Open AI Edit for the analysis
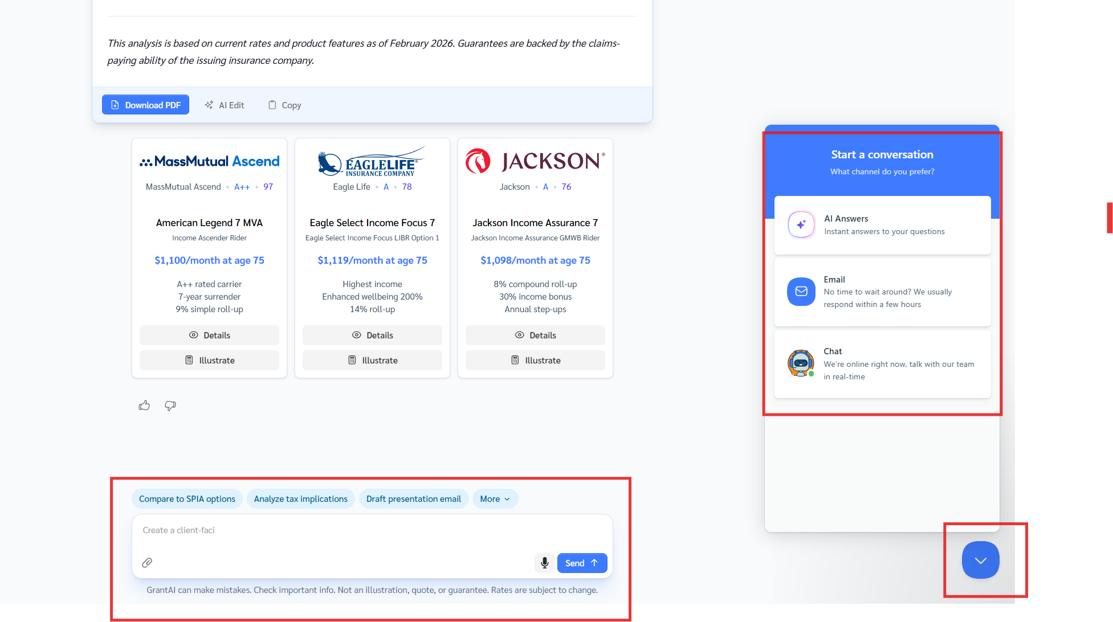The height and width of the screenshot is (622, 1113). [225, 105]
